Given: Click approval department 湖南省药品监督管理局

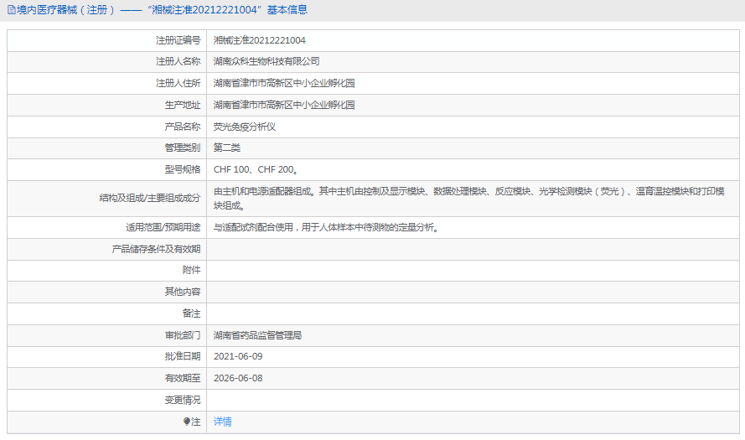Looking at the screenshot, I should [257, 335].
